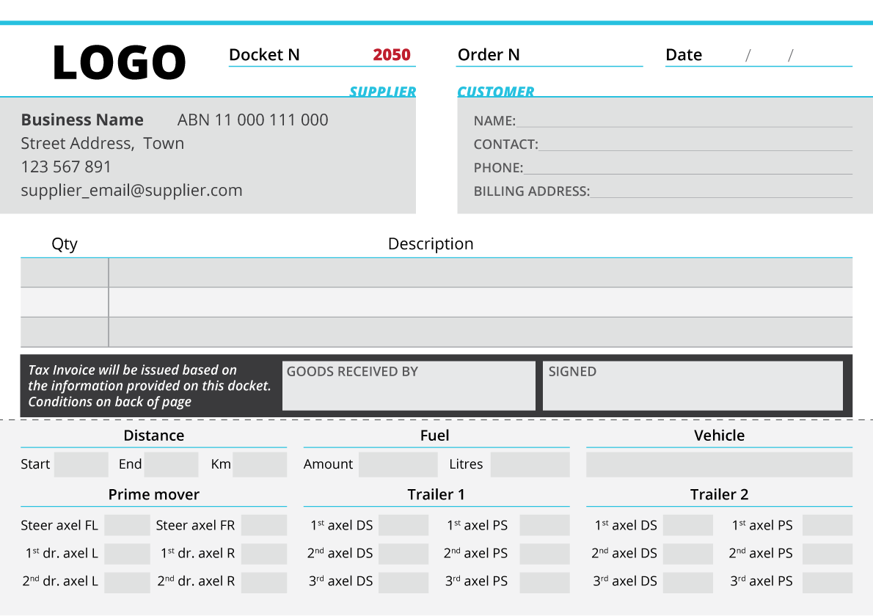Click the second Description row
Screen dimensions: 873x616
tap(481, 302)
